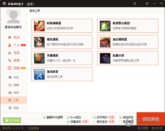This screenshot has width=165, height=131.
Task: Click the 买金 coins icon
Action: pos(10,108)
